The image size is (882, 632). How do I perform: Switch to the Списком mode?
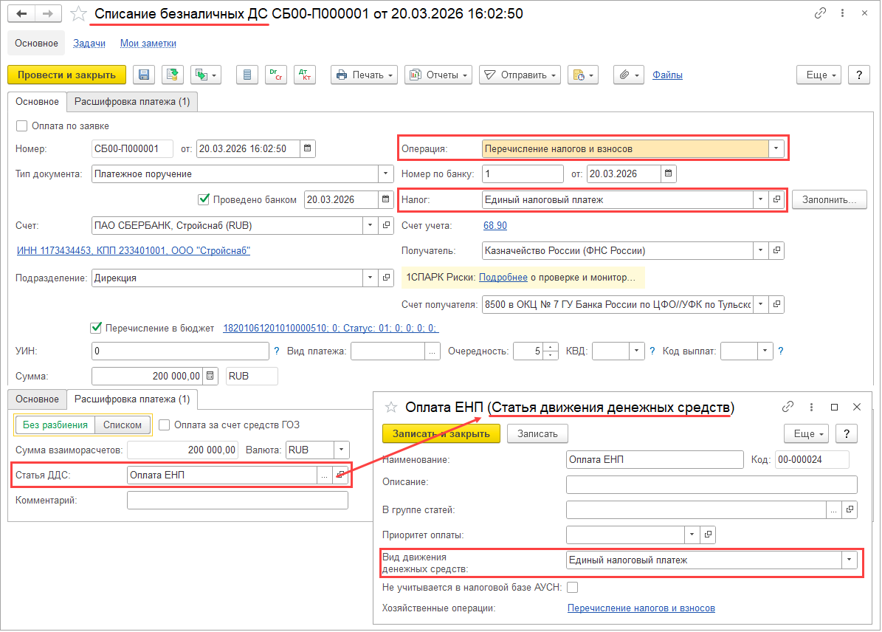[123, 425]
